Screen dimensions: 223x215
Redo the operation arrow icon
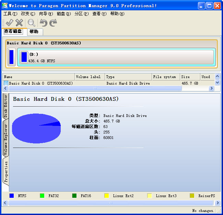pyautogui.click(x=53, y=23)
